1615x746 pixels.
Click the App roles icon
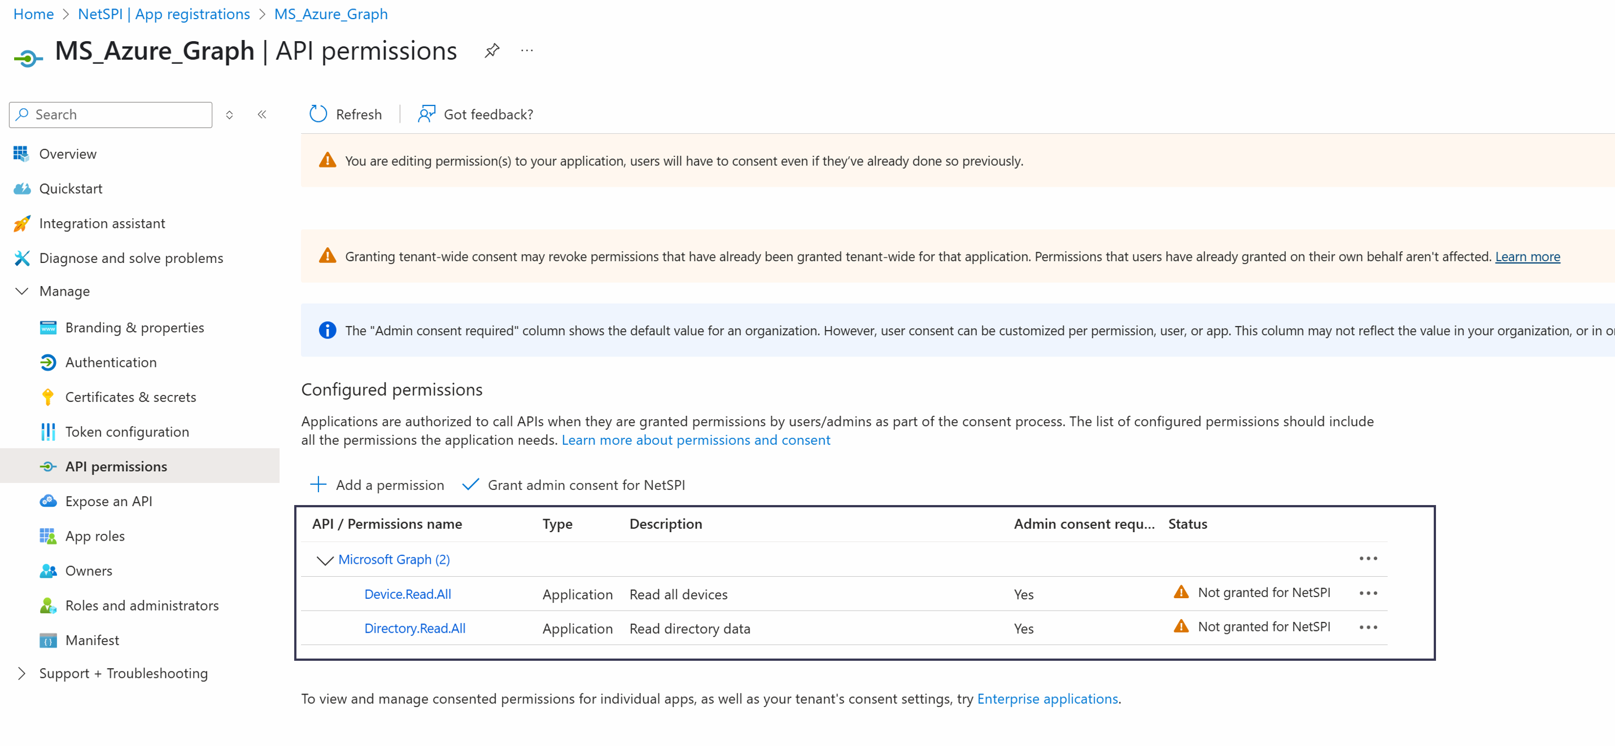47,536
